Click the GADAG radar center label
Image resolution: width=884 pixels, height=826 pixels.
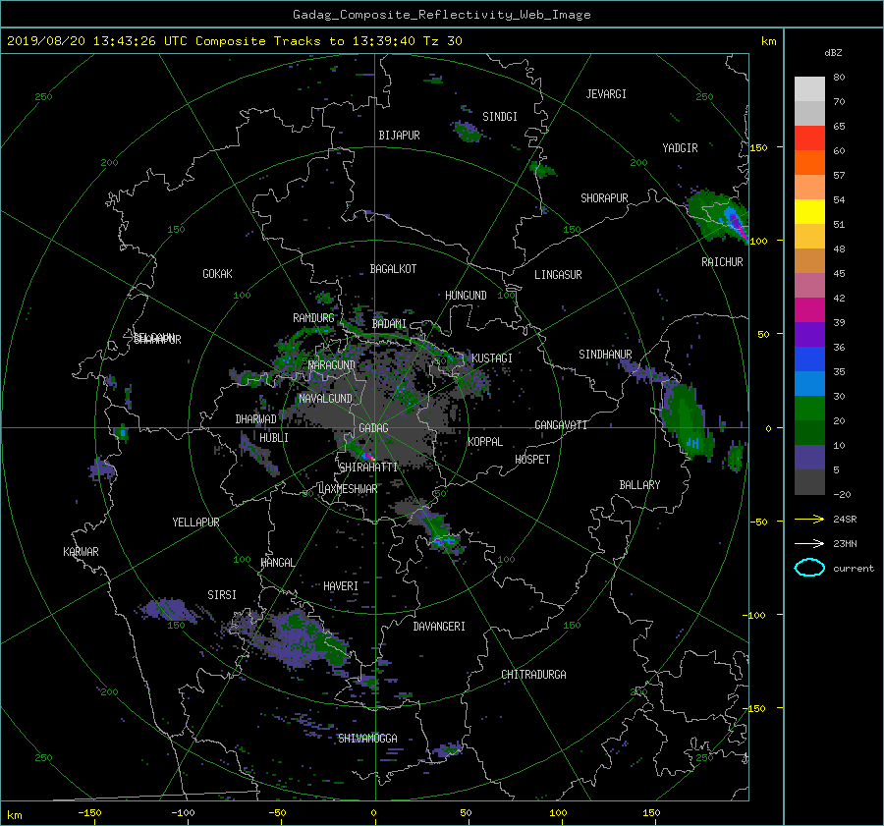click(x=374, y=428)
